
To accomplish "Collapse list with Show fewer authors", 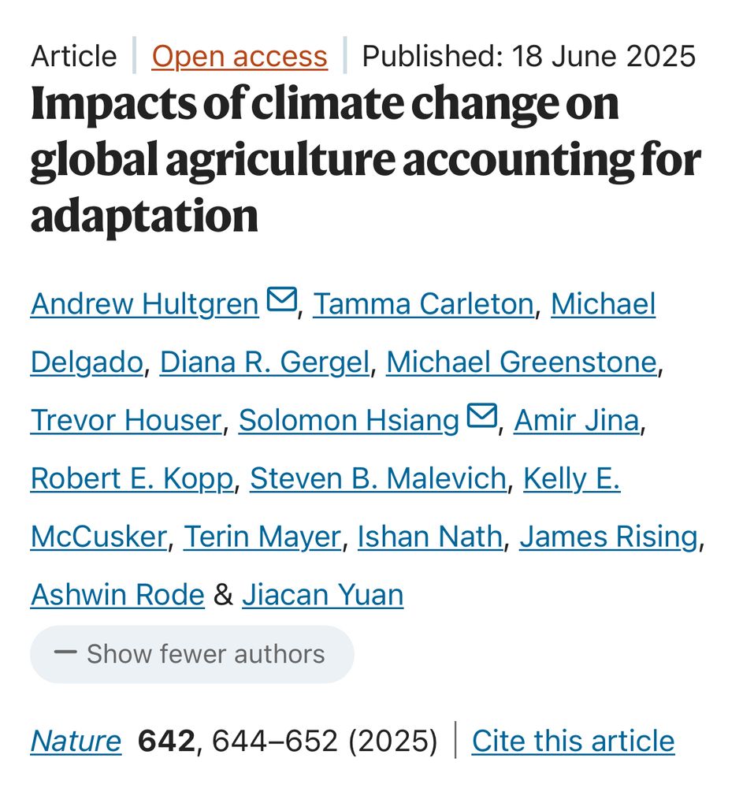I will (x=192, y=654).
